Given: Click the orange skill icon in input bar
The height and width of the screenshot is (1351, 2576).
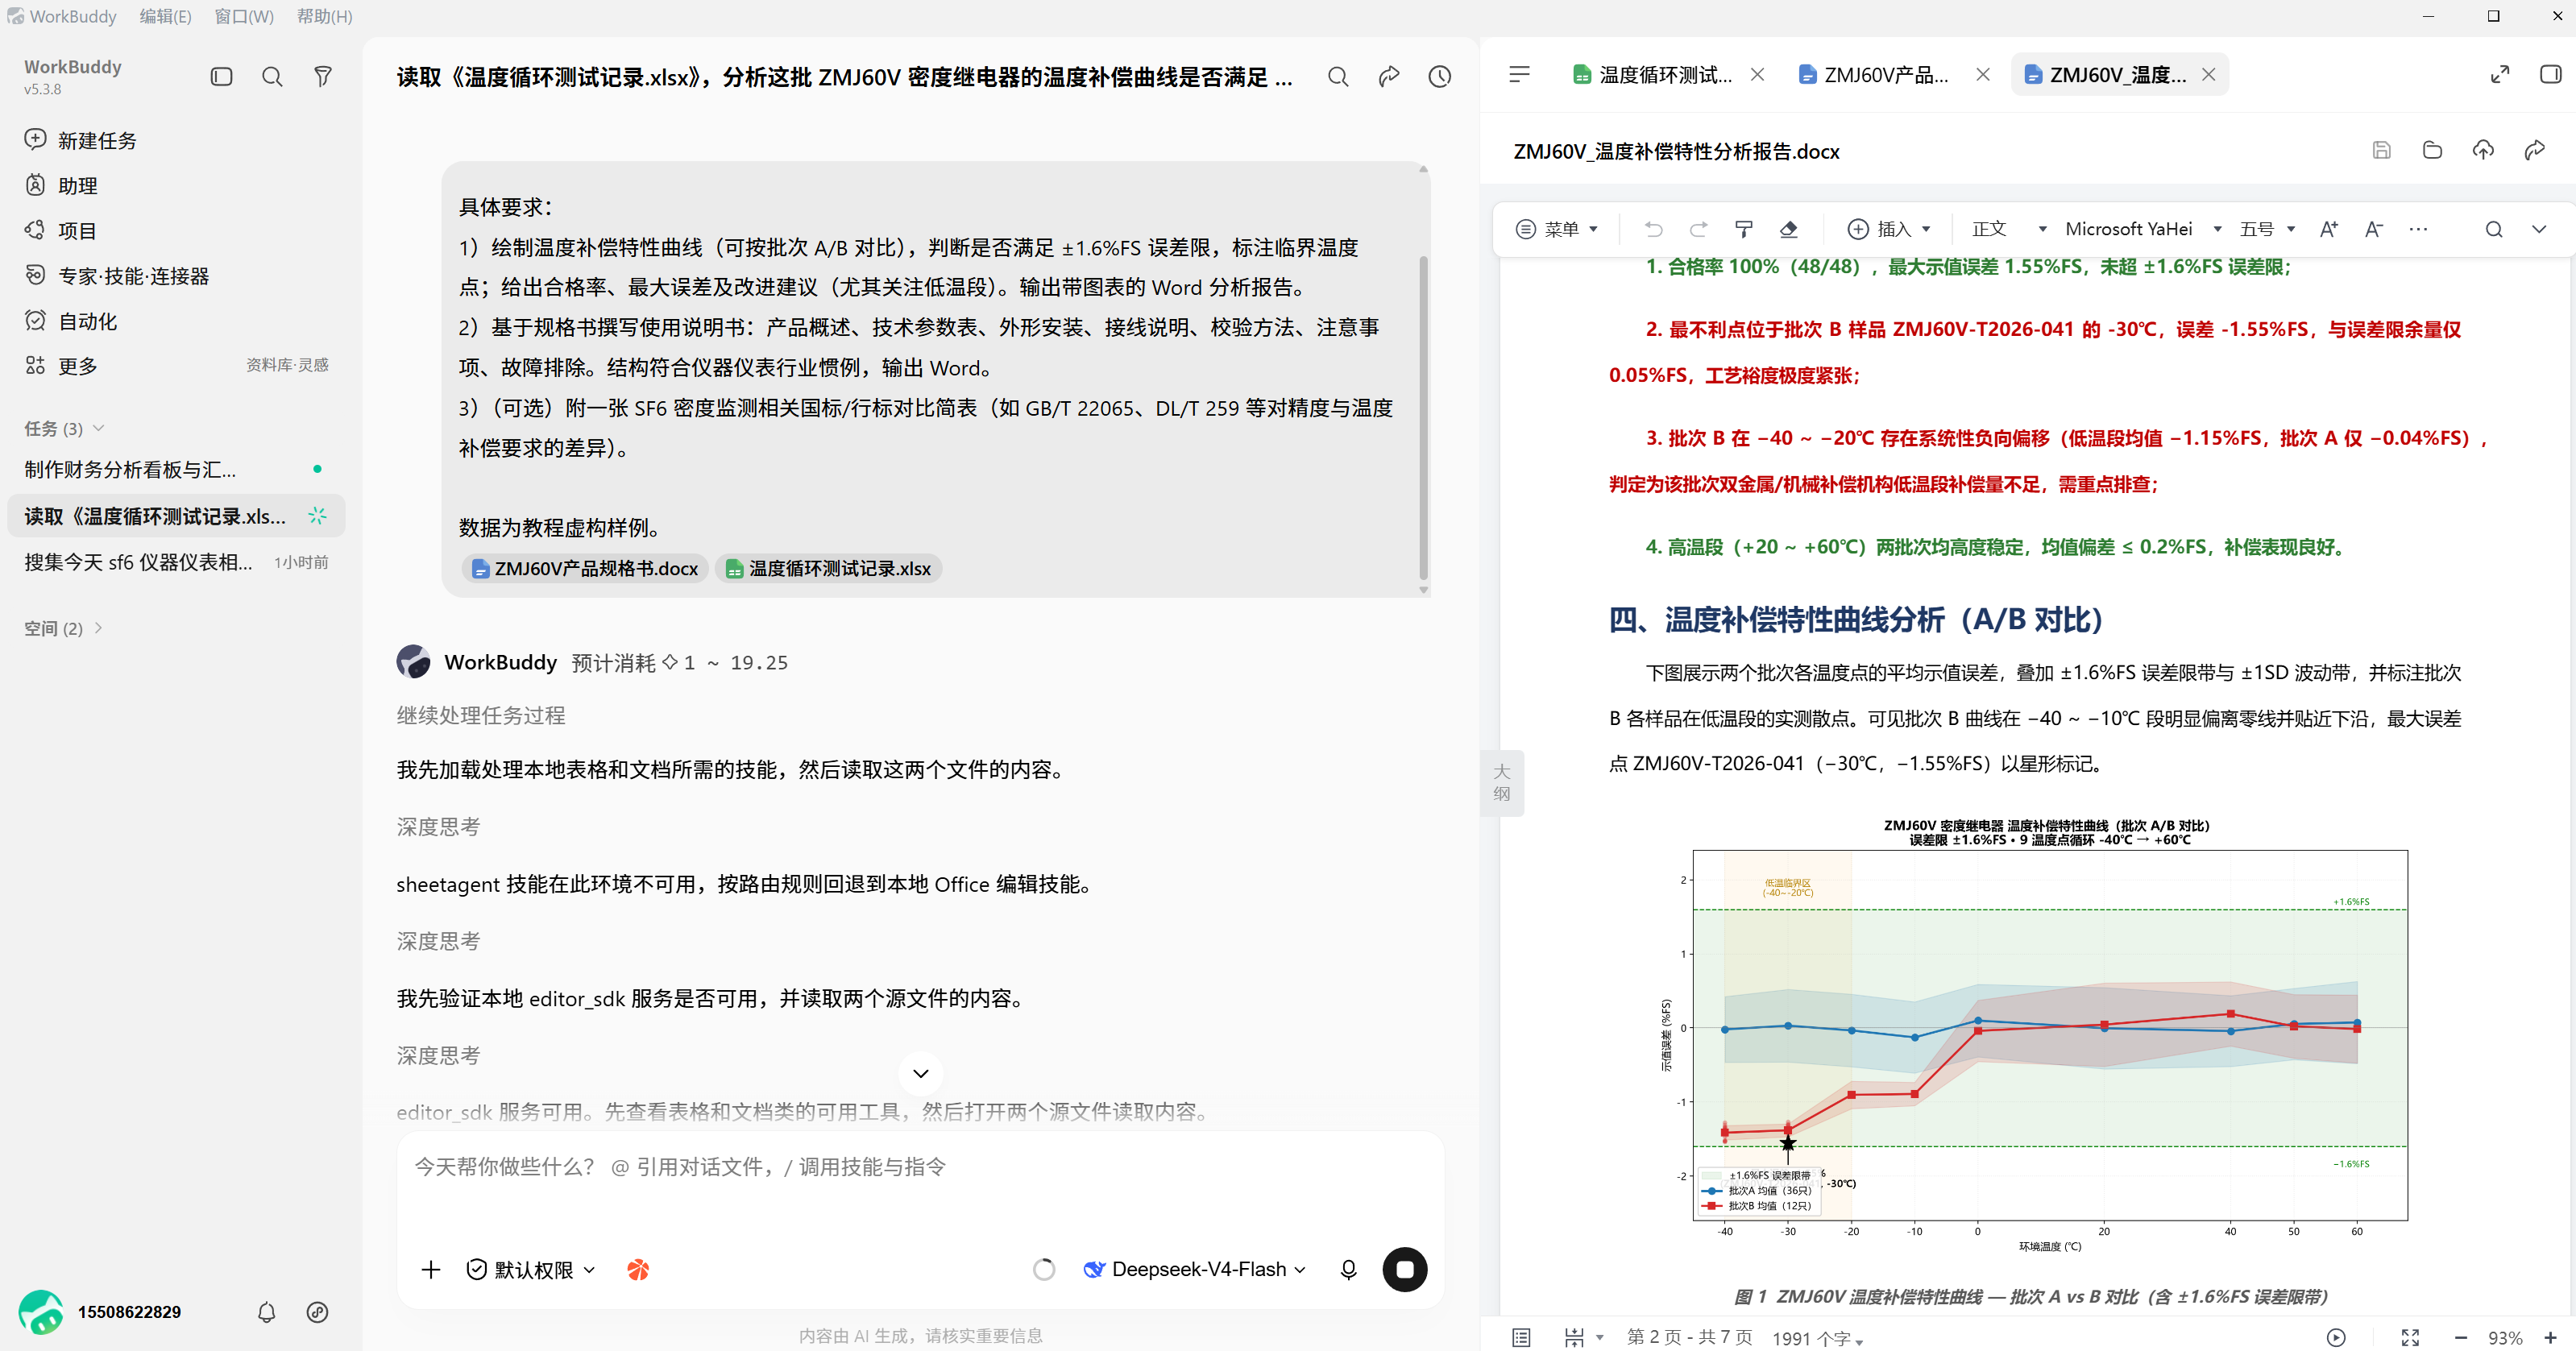Looking at the screenshot, I should (638, 1269).
